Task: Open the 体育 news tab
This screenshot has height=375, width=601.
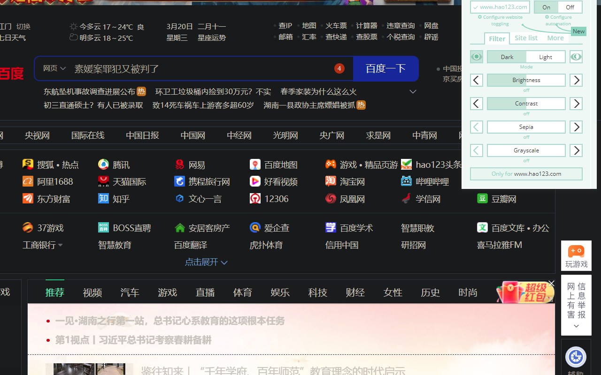Action: pos(243,292)
